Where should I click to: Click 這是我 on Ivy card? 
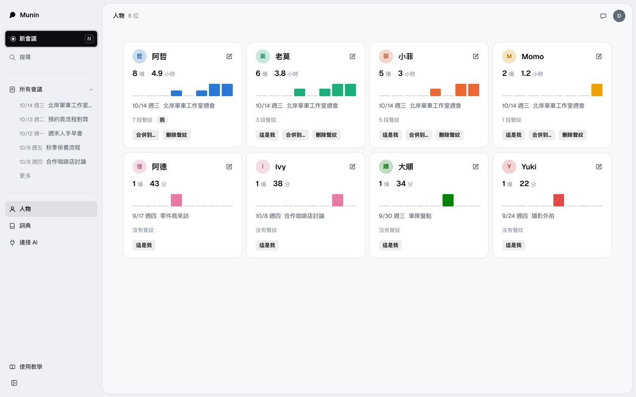[x=267, y=245]
